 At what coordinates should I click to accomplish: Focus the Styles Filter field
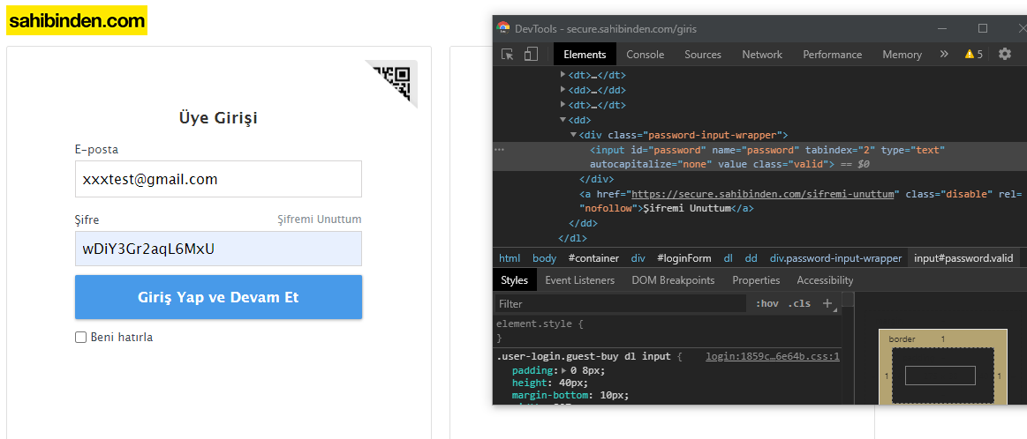(x=620, y=303)
